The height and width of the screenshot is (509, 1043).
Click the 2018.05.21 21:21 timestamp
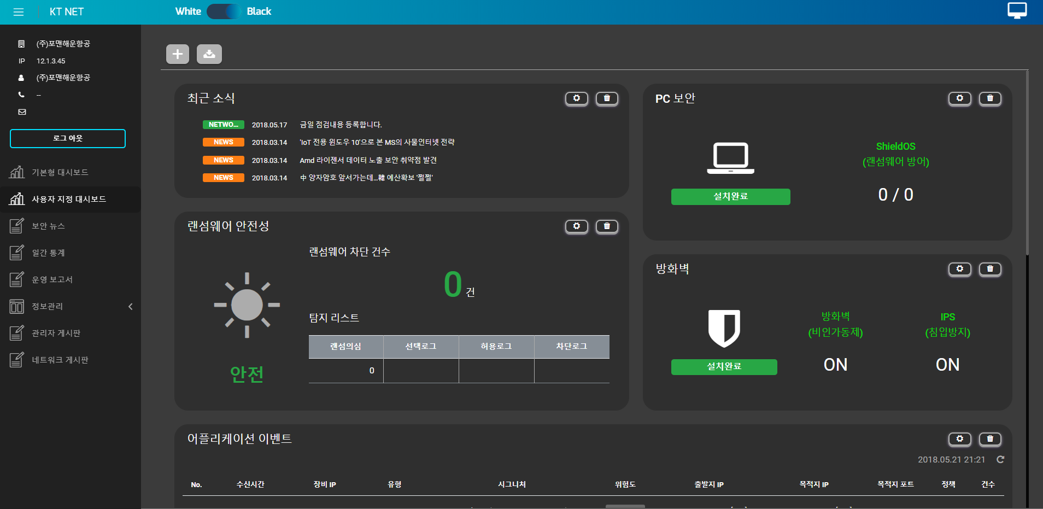coord(952,460)
